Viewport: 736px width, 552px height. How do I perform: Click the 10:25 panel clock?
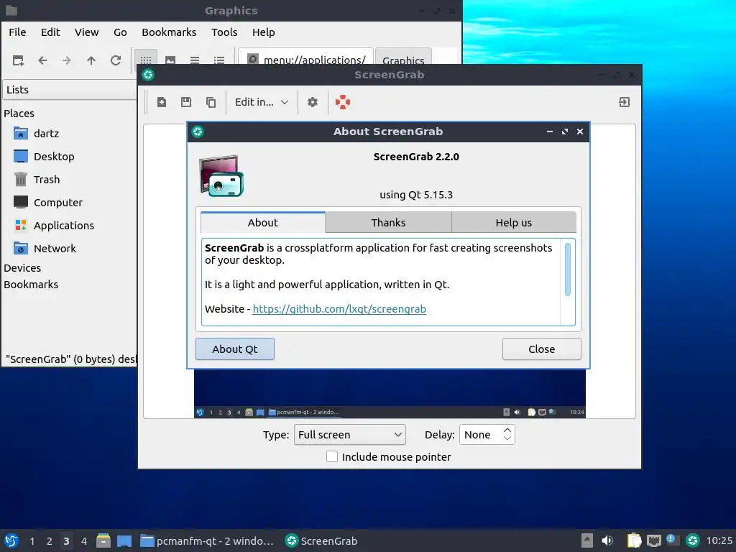pos(719,540)
